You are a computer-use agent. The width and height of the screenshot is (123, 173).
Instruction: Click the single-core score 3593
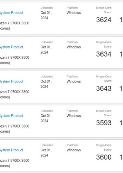click(104, 123)
